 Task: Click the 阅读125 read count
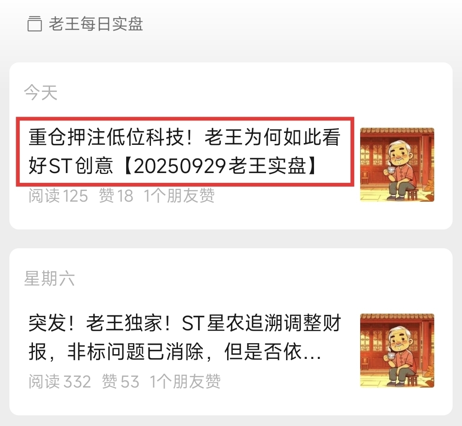[x=58, y=196]
